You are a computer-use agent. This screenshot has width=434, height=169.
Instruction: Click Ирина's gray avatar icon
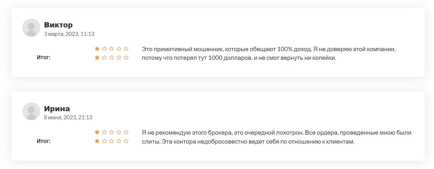click(31, 112)
